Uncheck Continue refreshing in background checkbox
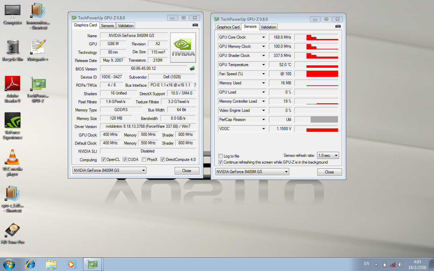The height and width of the screenshot is (271, 434). click(x=221, y=162)
